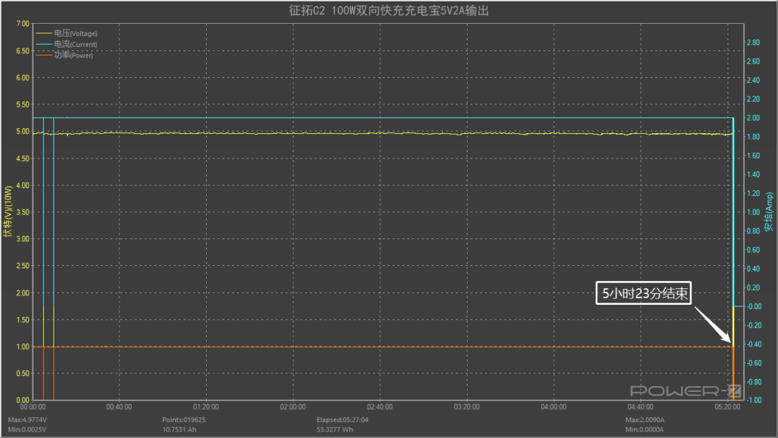Click the 2.00 tick on ampere axis
778x438 pixels.
pos(754,118)
